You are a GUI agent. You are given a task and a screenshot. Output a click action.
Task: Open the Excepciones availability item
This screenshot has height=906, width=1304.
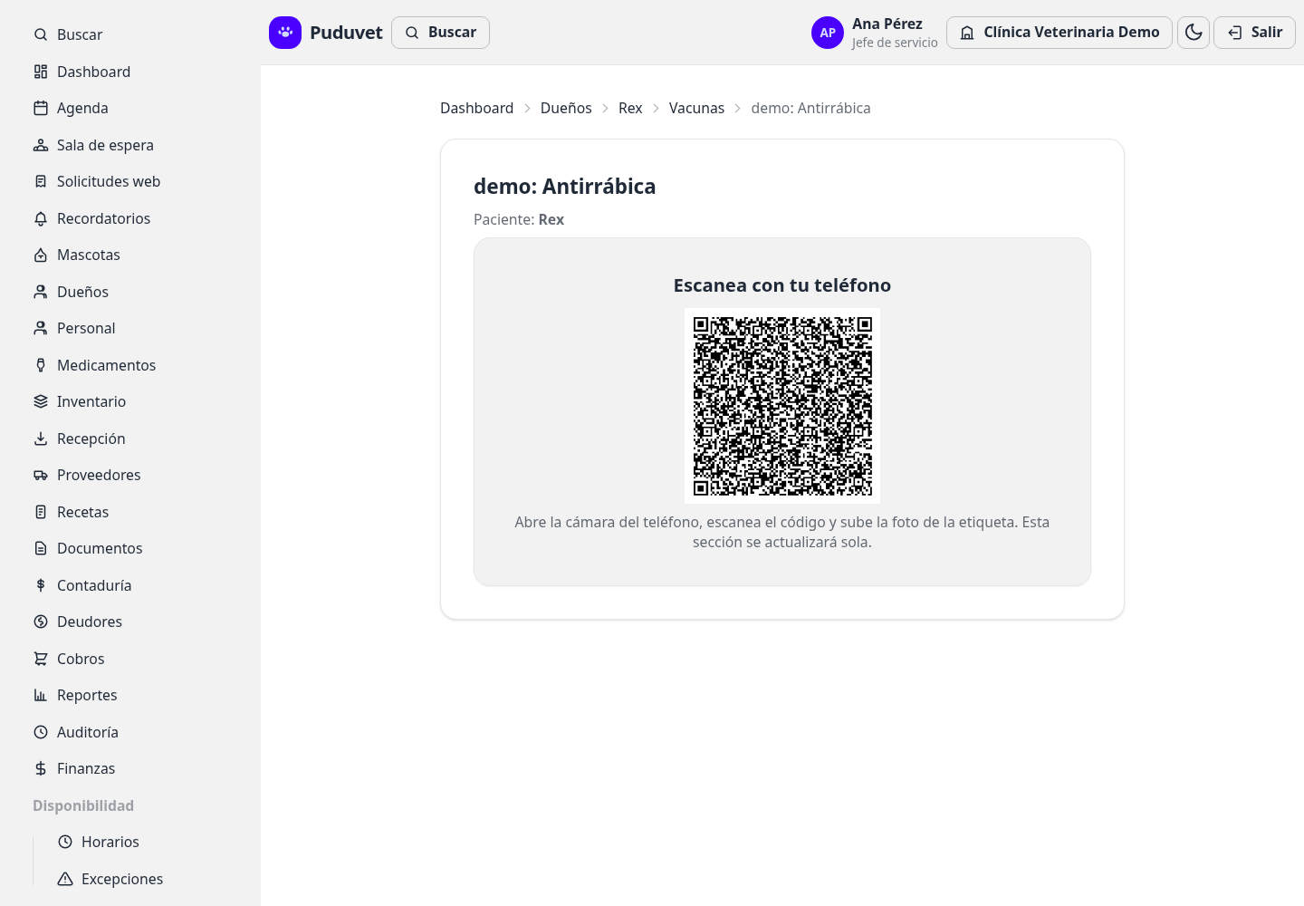pyautogui.click(x=143, y=879)
